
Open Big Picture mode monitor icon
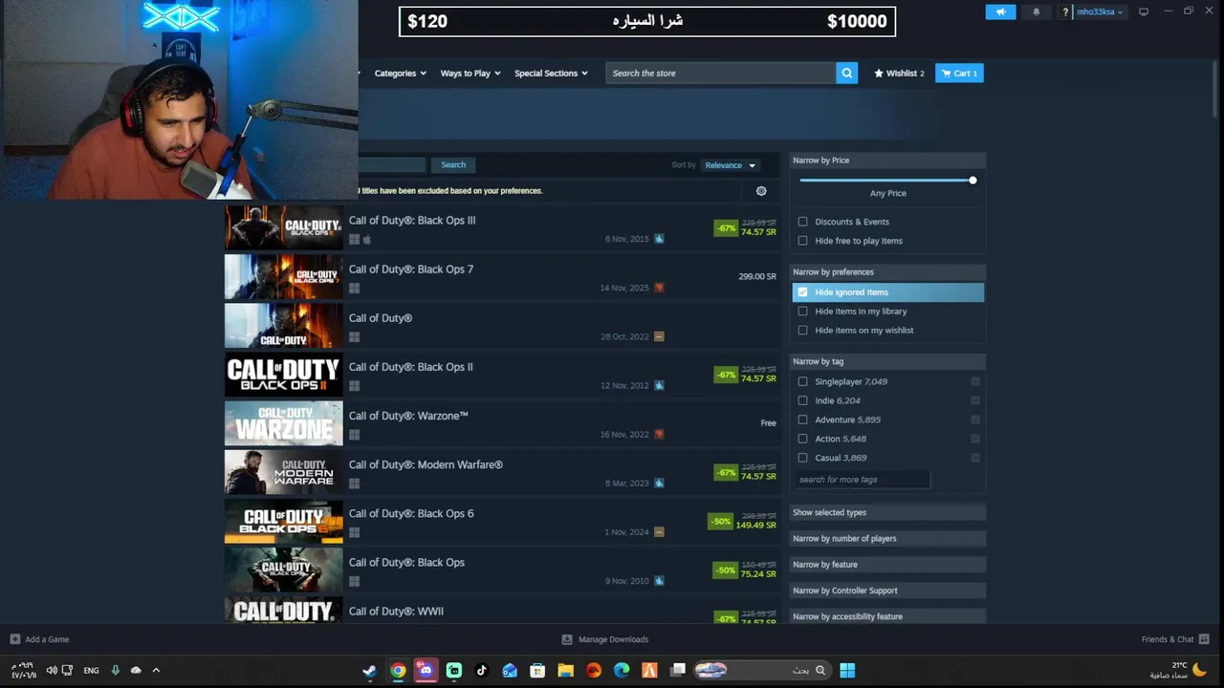tap(1143, 11)
